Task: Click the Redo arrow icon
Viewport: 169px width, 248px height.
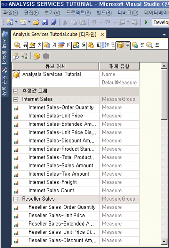Action: [x=108, y=22]
